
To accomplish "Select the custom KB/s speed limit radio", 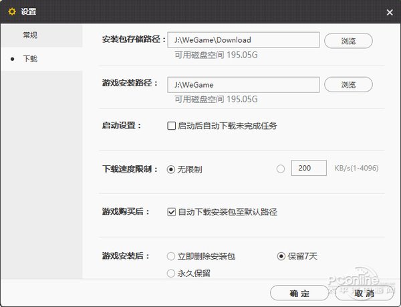I will 281,169.
